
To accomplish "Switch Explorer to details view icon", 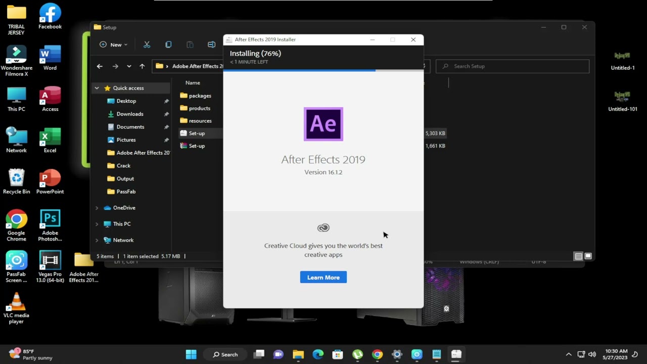I will [578, 256].
